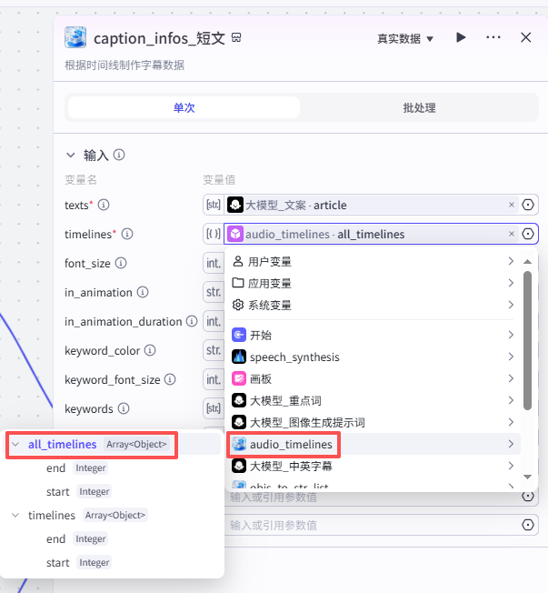Click the info icon next to font_size
This screenshot has height=593, width=548.
point(121,263)
